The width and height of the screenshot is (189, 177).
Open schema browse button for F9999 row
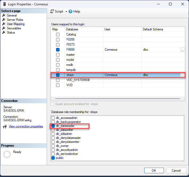(182, 50)
